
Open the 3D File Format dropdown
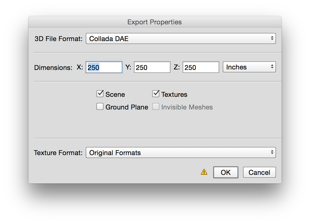tap(181, 39)
